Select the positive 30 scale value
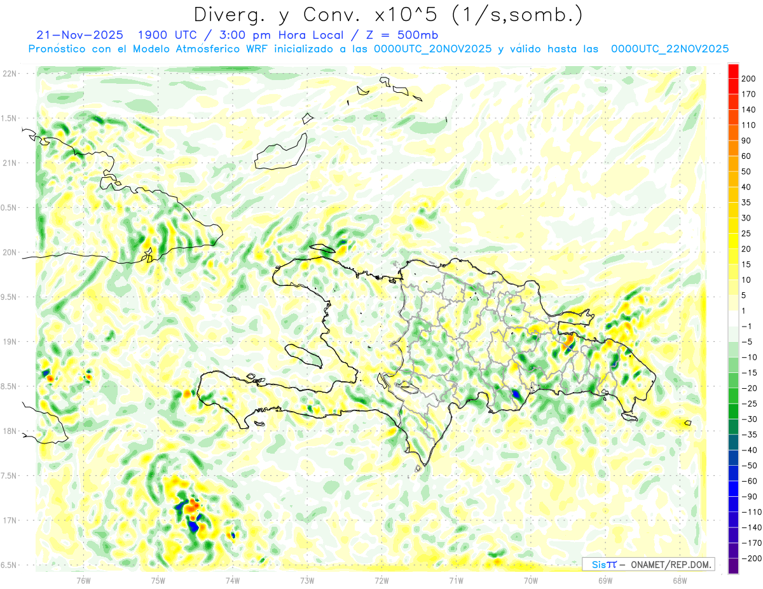This screenshot has height=589, width=763. [x=746, y=218]
